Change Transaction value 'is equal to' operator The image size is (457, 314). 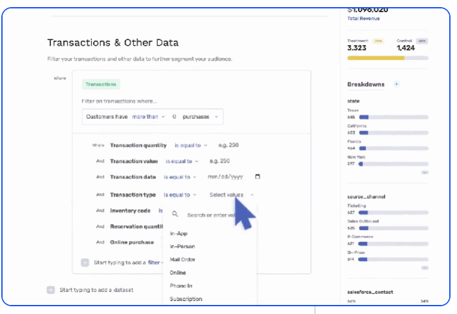(x=182, y=161)
